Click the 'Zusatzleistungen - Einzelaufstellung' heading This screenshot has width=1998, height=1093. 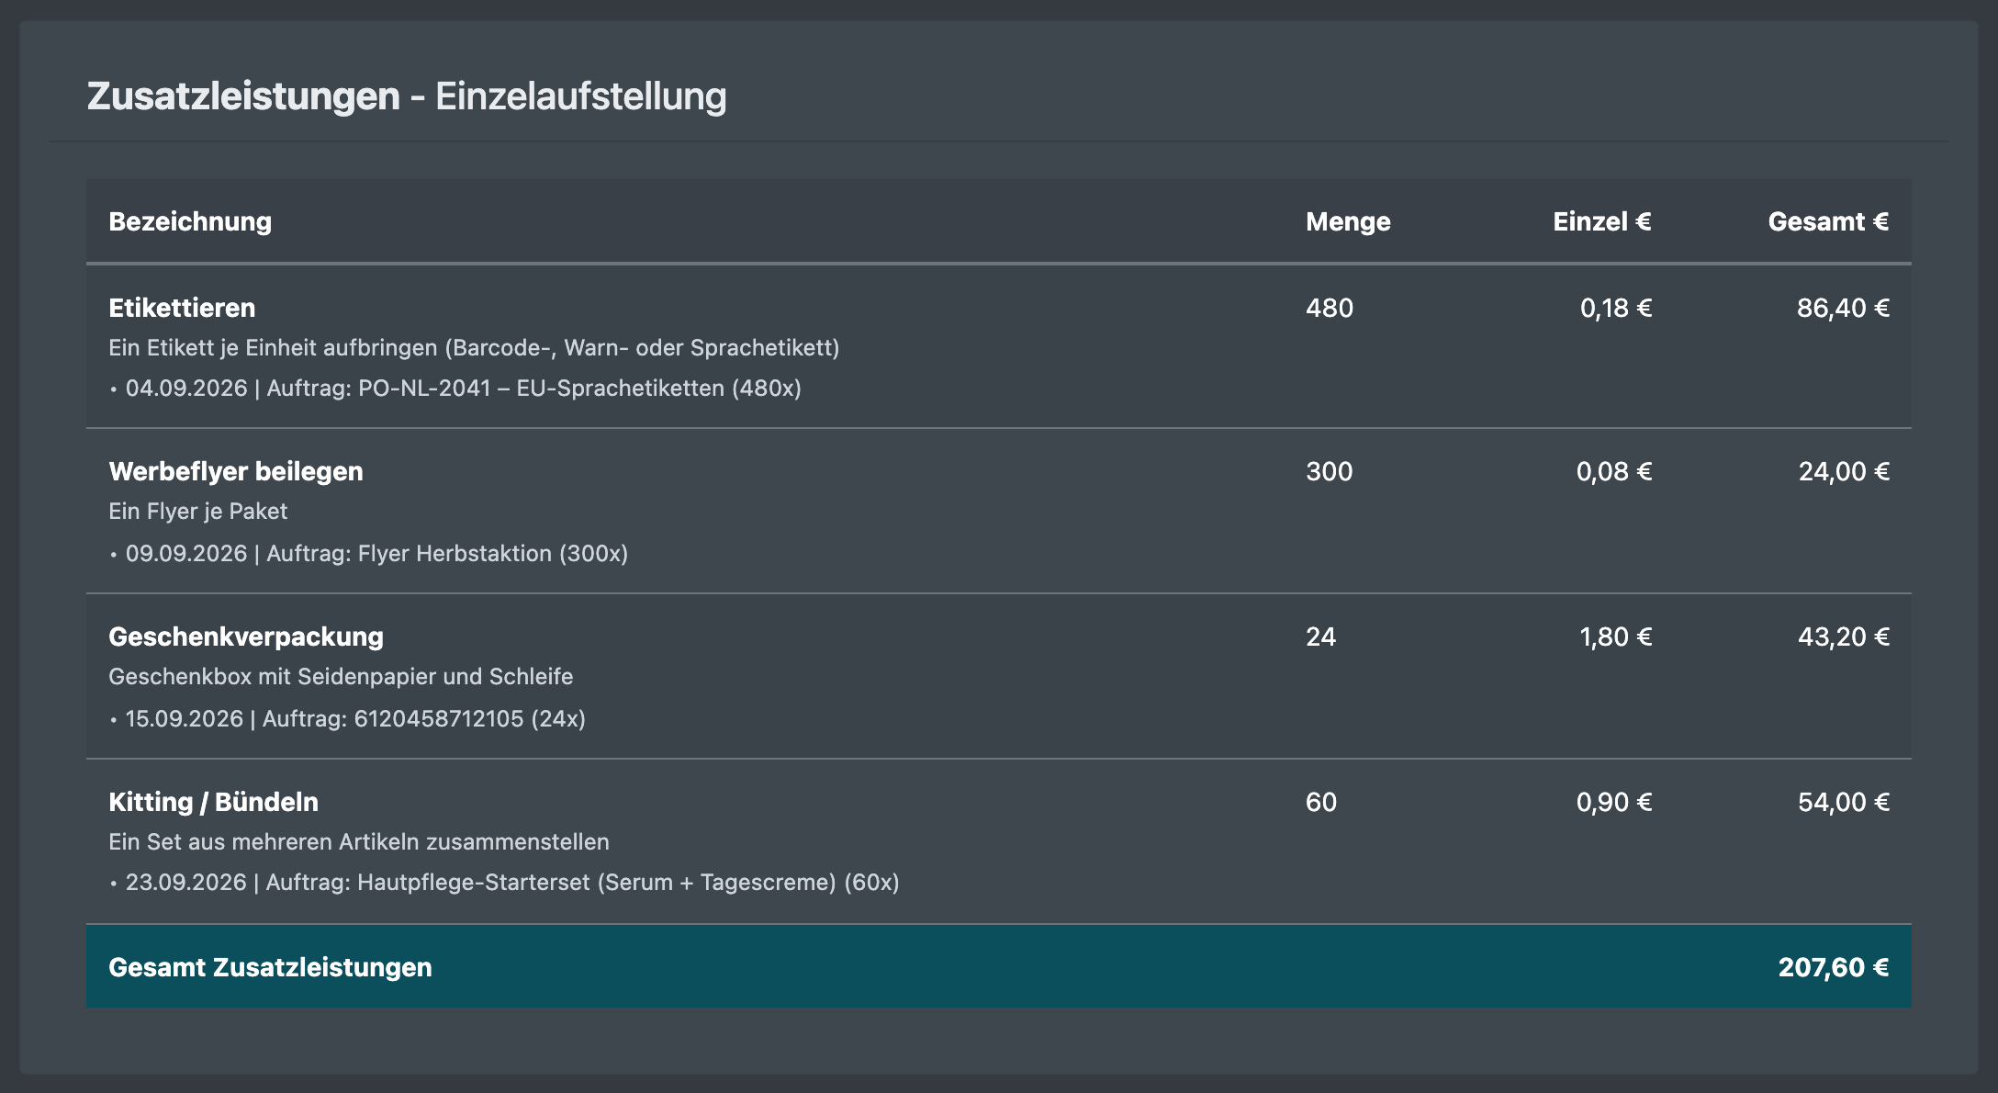click(407, 96)
